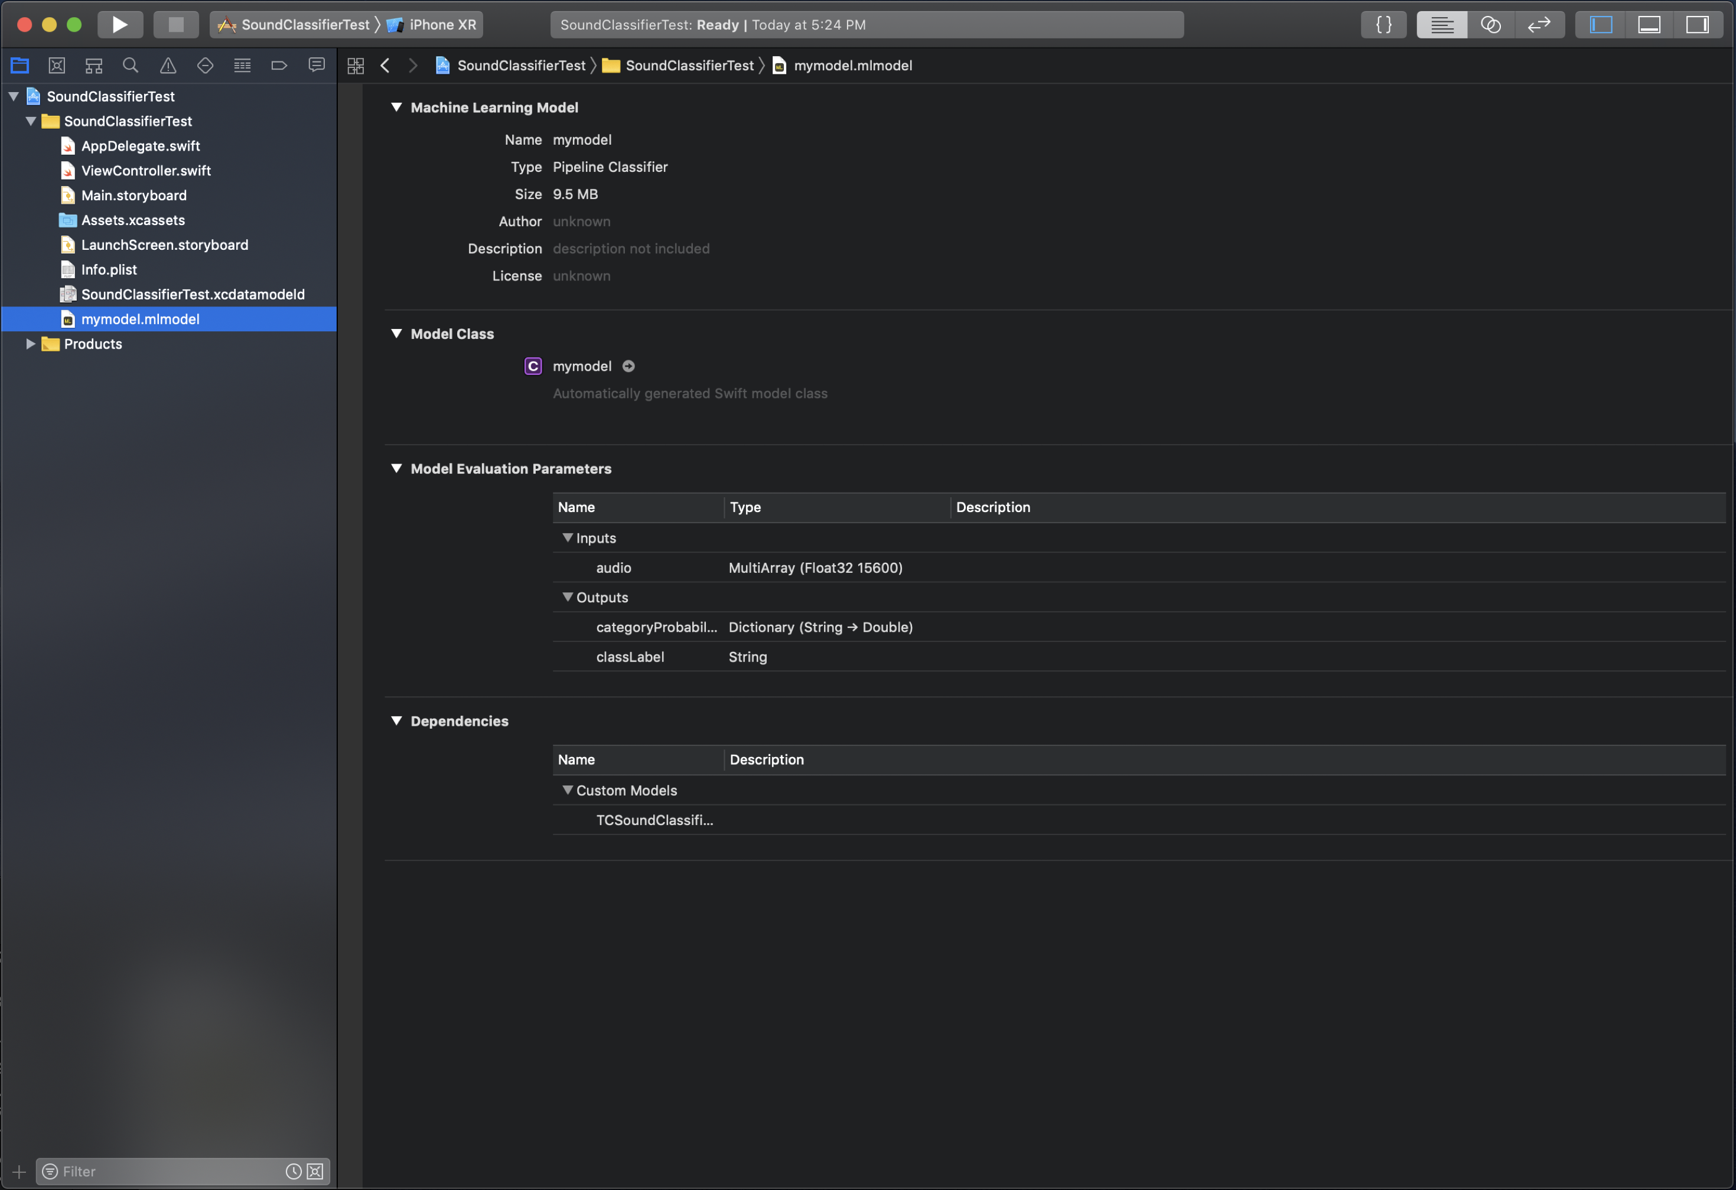Expand the Inputs disclosure triangle

pos(566,537)
